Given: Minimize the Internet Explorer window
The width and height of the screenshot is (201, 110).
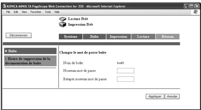Looking at the screenshot, I should [186, 6].
